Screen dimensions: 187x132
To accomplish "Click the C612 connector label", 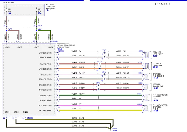I will [140, 73].
